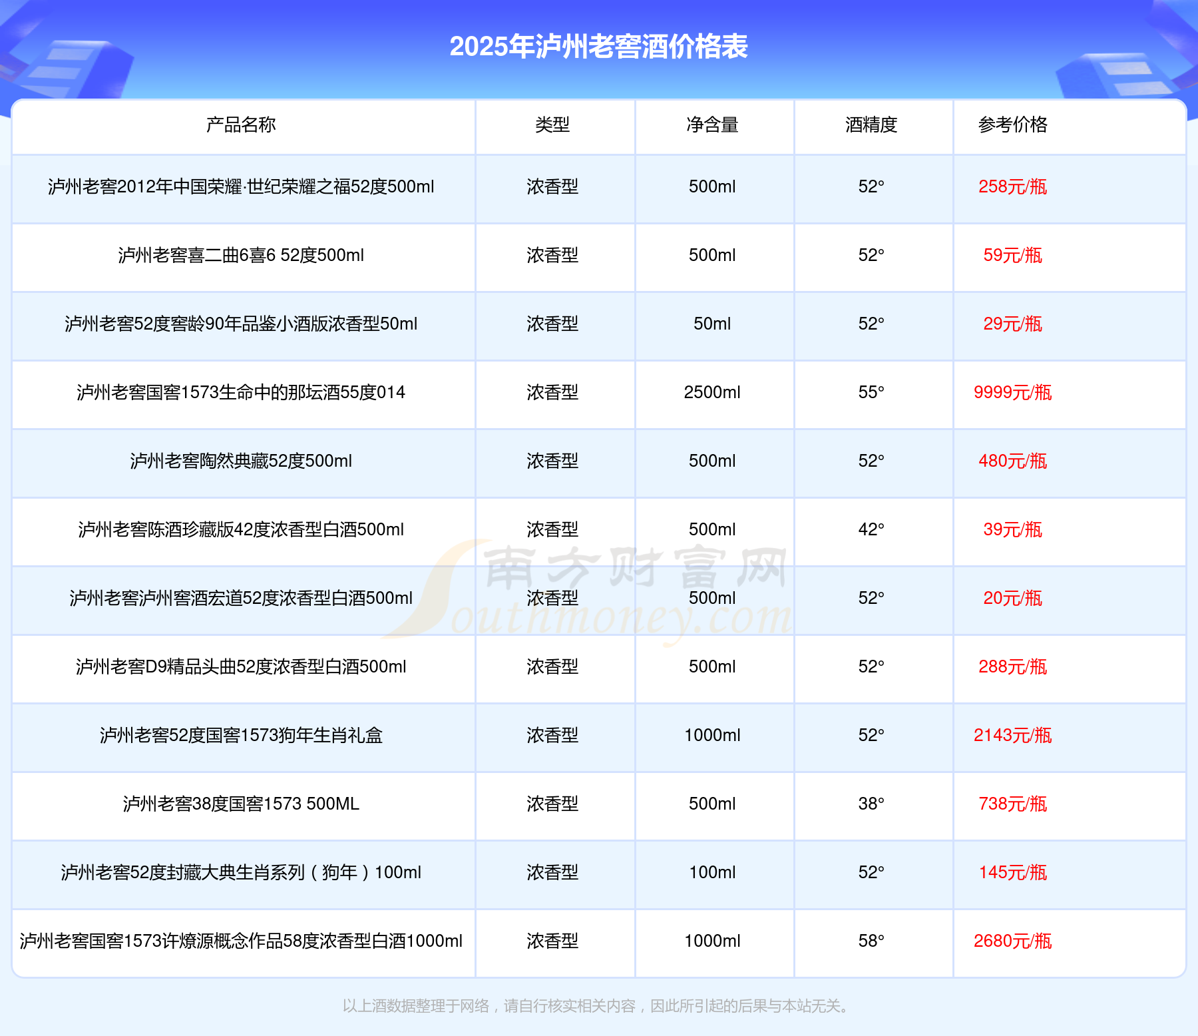Click the title 2025年泸州老窖酒价格表

point(598,47)
